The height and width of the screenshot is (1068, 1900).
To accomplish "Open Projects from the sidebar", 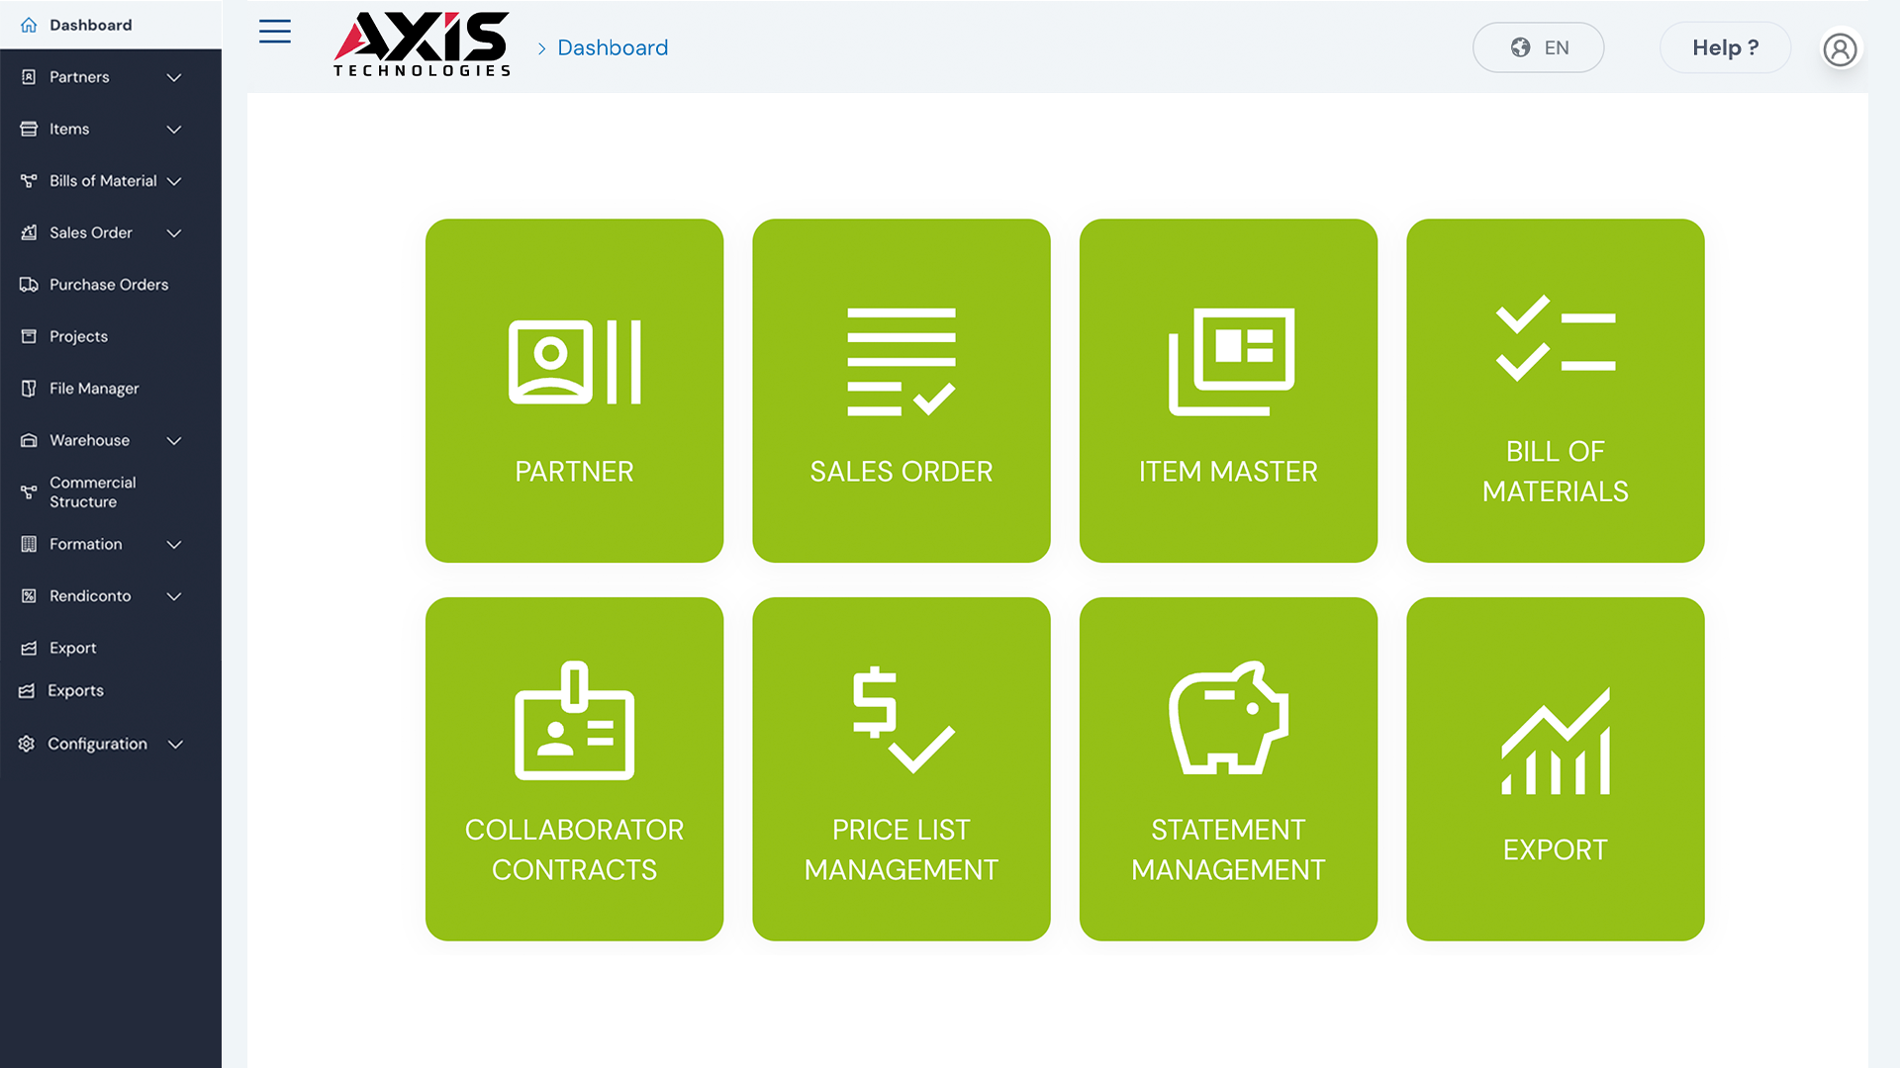I will point(78,336).
